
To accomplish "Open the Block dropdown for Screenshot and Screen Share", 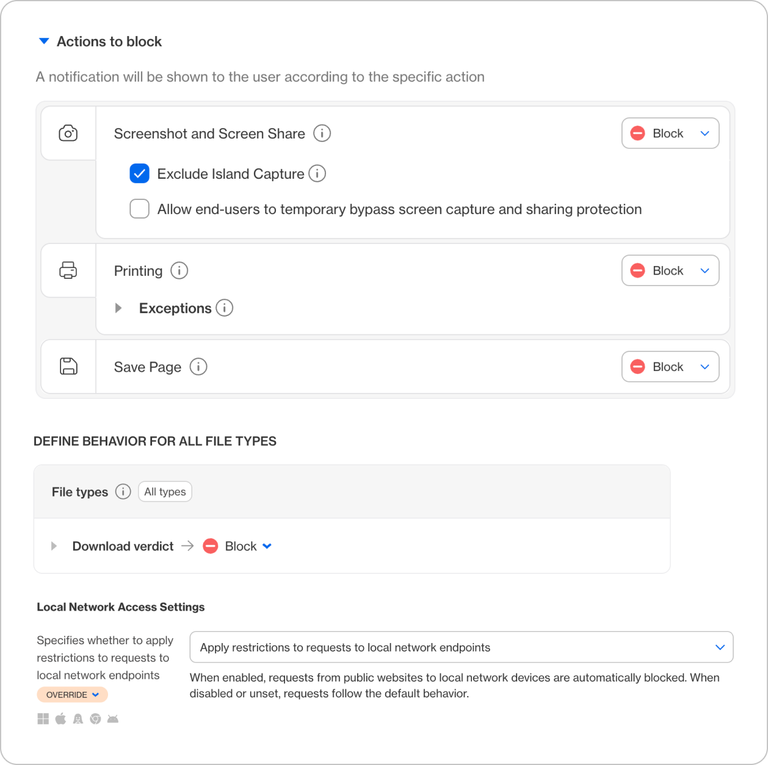I will 670,133.
